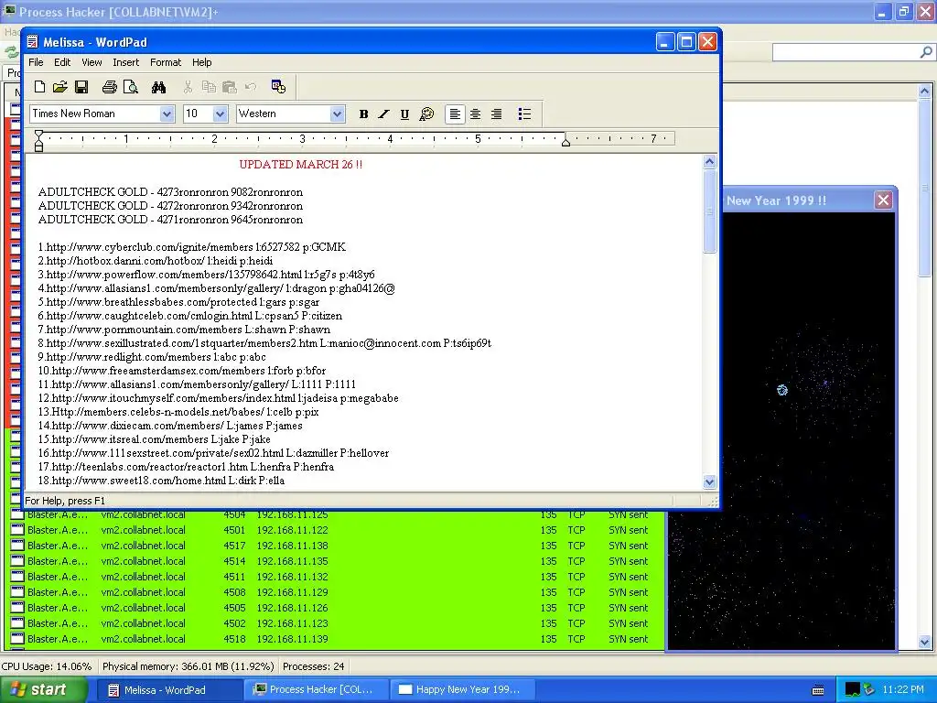The width and height of the screenshot is (937, 703).
Task: Open the Windows Start menu
Action: pyautogui.click(x=44, y=690)
